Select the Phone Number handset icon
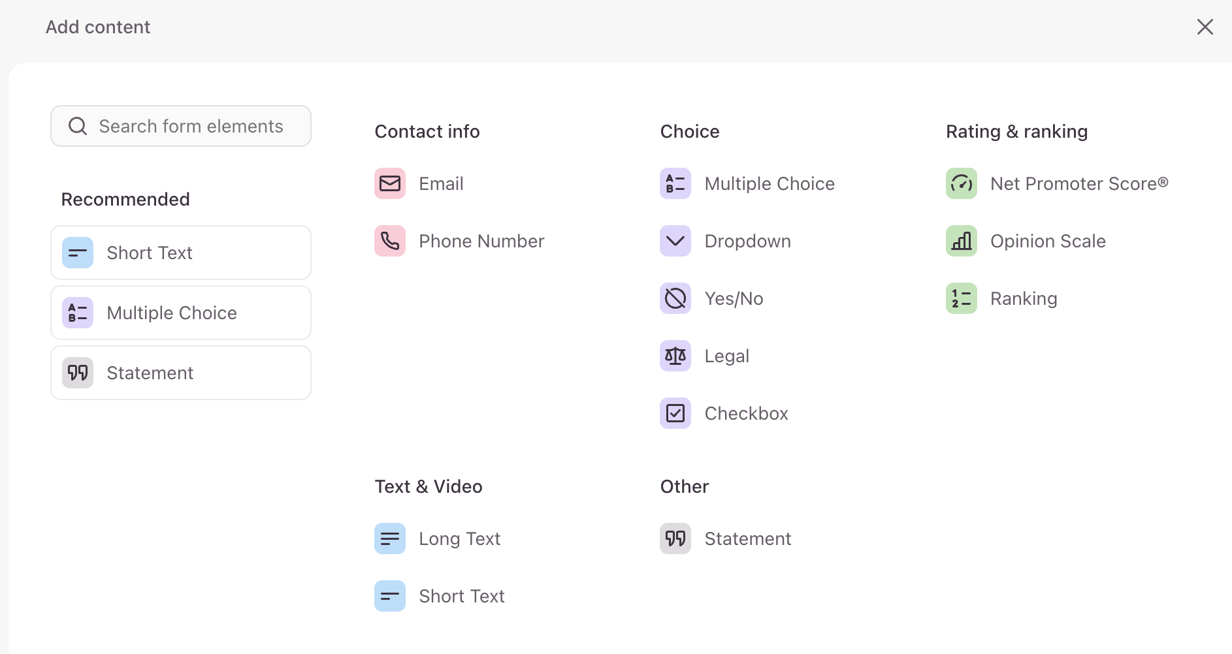 [390, 241]
